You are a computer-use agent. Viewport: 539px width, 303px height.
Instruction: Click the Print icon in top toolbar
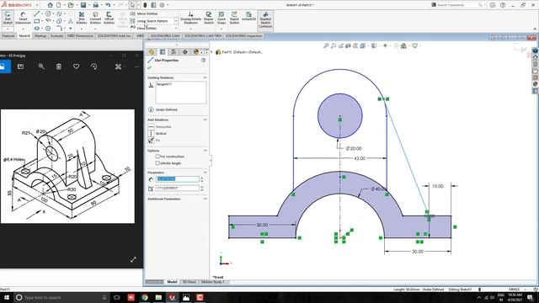[x=95, y=5]
